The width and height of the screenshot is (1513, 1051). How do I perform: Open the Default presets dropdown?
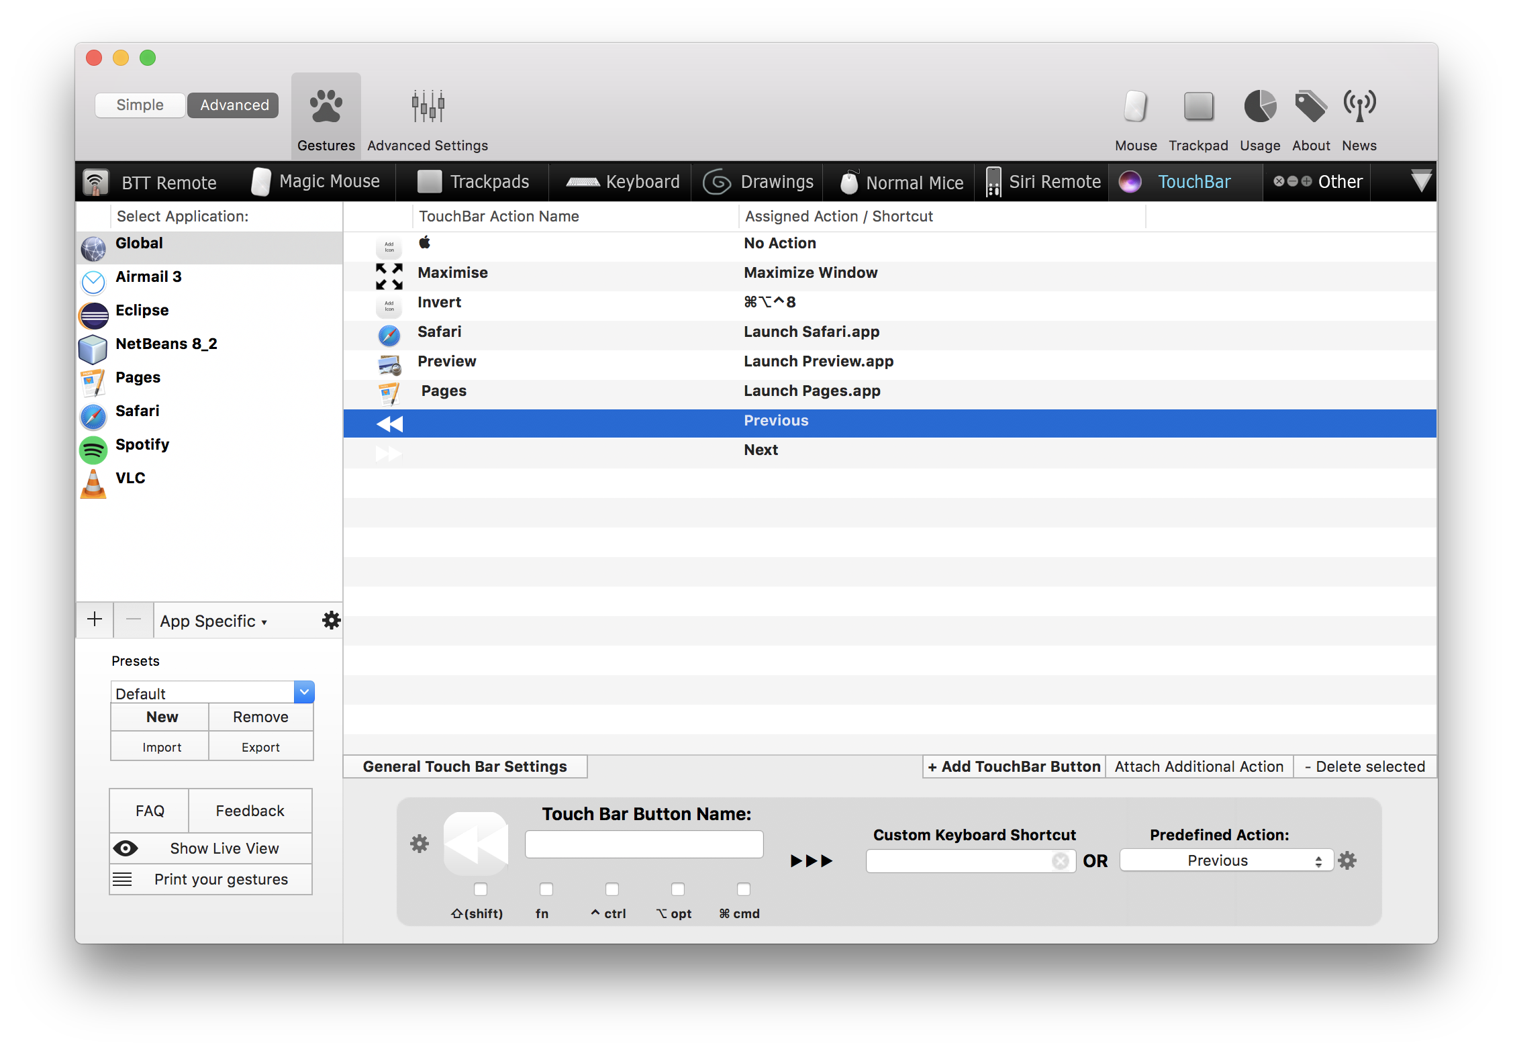coord(304,692)
